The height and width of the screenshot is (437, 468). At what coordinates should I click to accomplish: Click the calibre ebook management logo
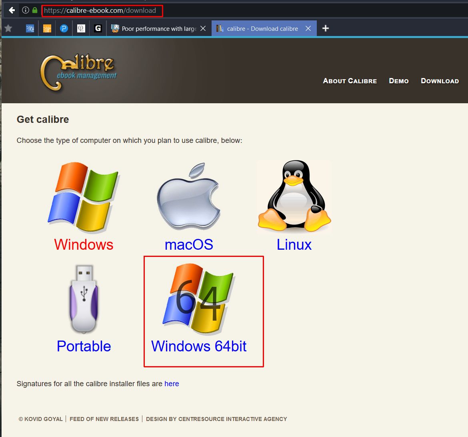pos(78,72)
